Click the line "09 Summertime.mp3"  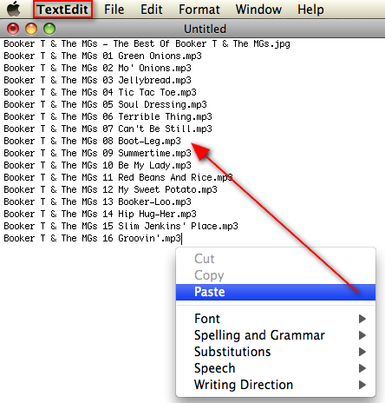pyautogui.click(x=97, y=154)
